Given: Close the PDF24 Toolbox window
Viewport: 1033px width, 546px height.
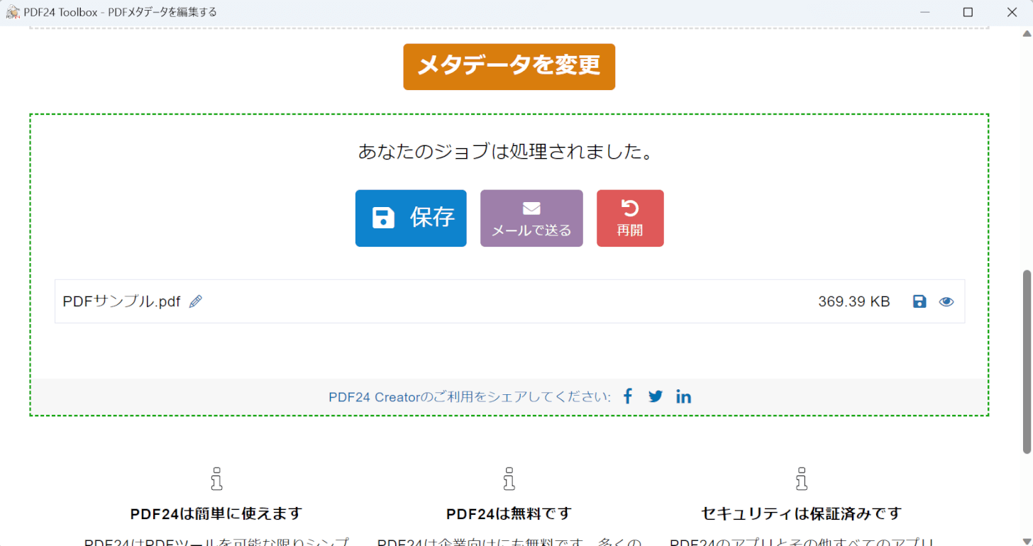Looking at the screenshot, I should [1012, 12].
